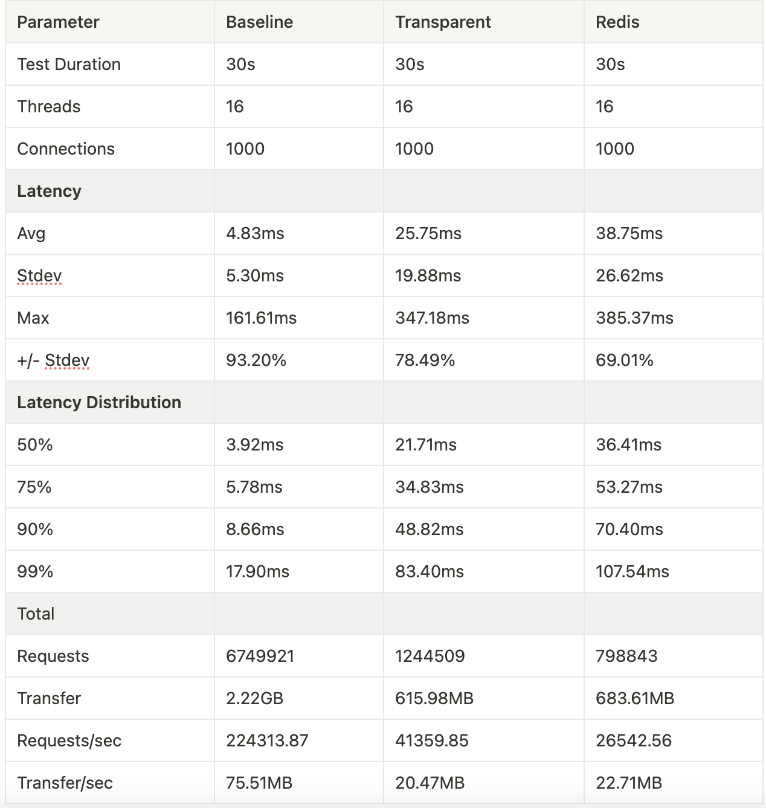Select the Transparent column header
Viewport: 766px width, 808px height.
[x=443, y=22]
